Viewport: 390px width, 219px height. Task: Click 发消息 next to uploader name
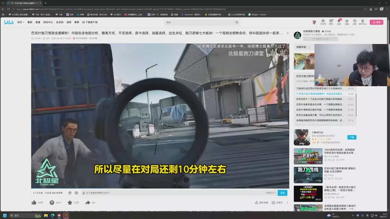pyautogui.click(x=327, y=31)
